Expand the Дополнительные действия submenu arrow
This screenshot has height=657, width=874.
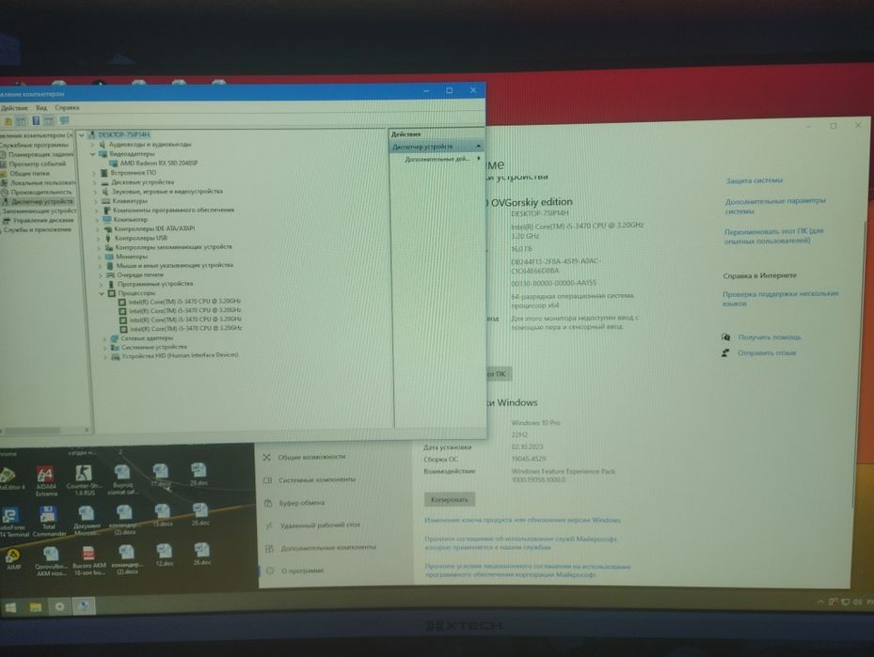point(478,159)
